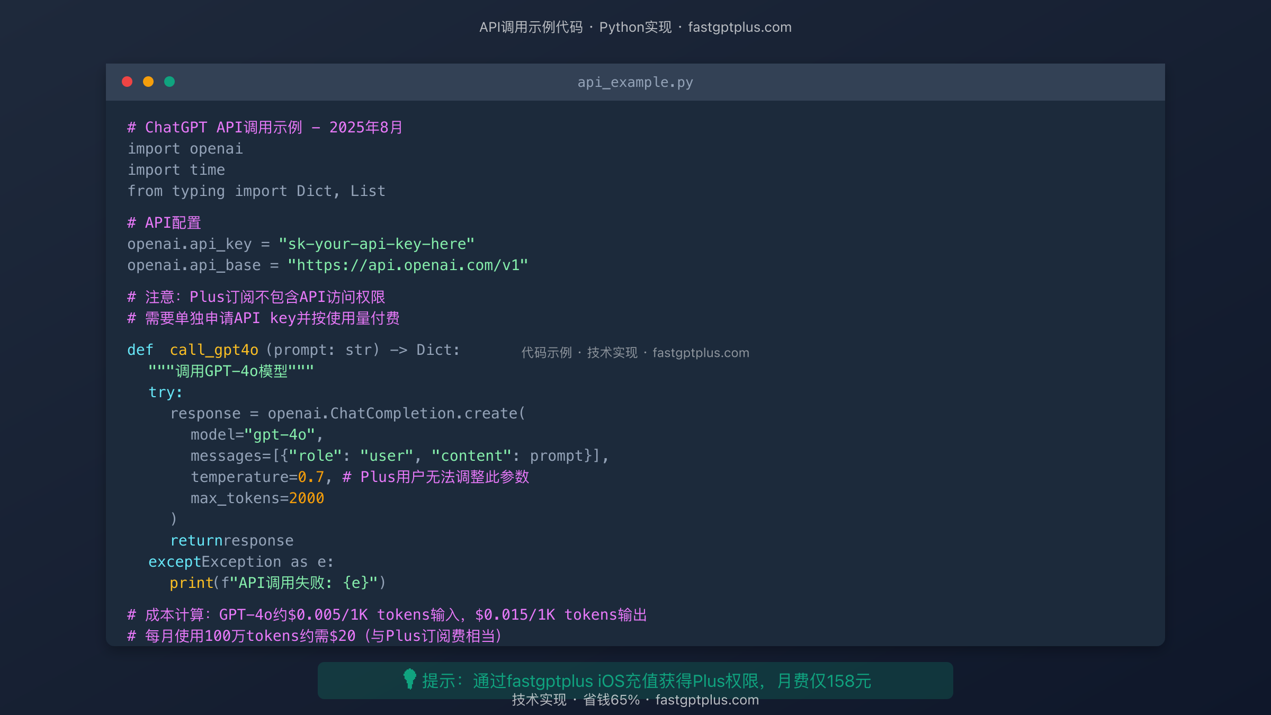Click 'from typing import Dict, List' line
Screen dimensions: 1271x715
point(256,191)
